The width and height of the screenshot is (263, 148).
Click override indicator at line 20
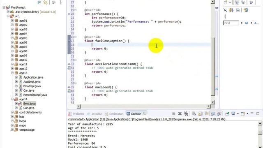[69, 14]
